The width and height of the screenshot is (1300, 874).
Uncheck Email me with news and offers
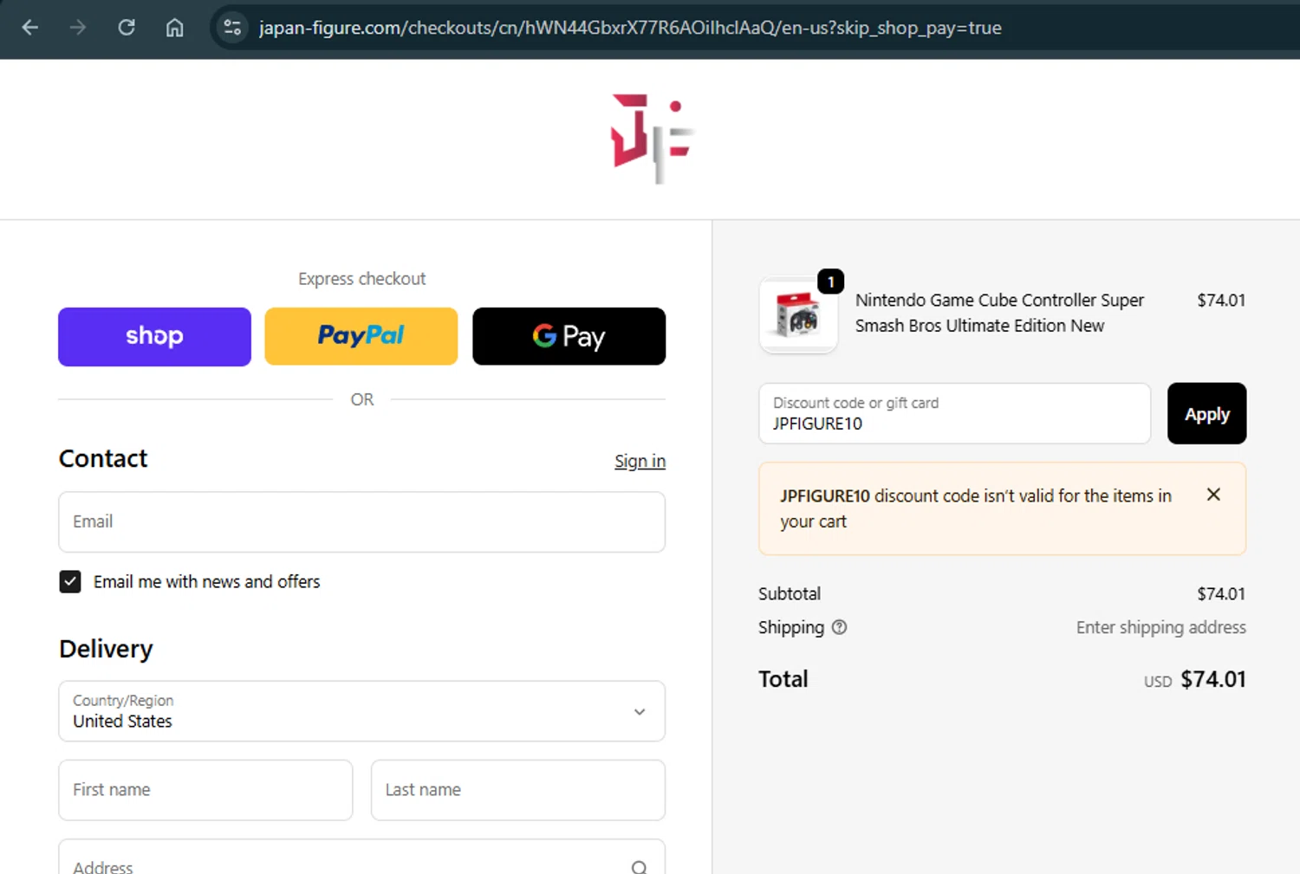[70, 581]
